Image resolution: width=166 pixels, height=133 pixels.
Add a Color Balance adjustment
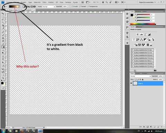click(x=141, y=40)
